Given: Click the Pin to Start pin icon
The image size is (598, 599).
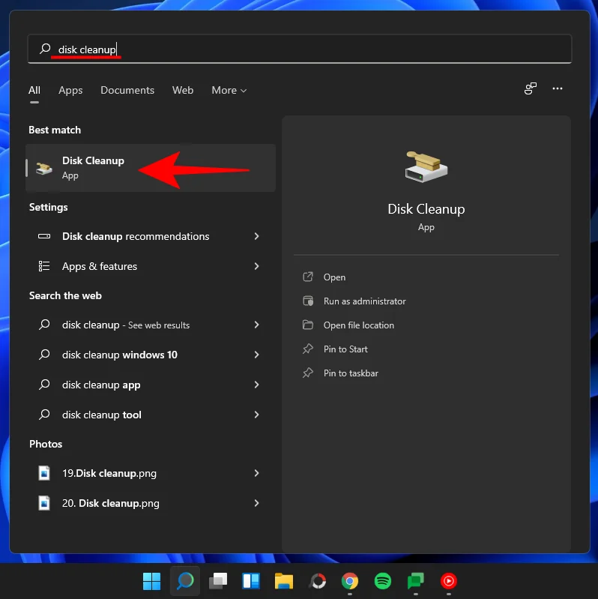Looking at the screenshot, I should [308, 349].
